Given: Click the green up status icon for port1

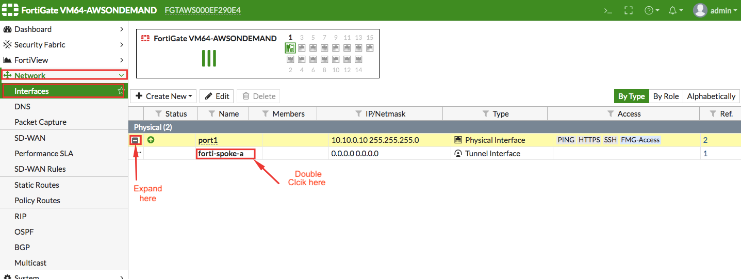Looking at the screenshot, I should point(151,139).
